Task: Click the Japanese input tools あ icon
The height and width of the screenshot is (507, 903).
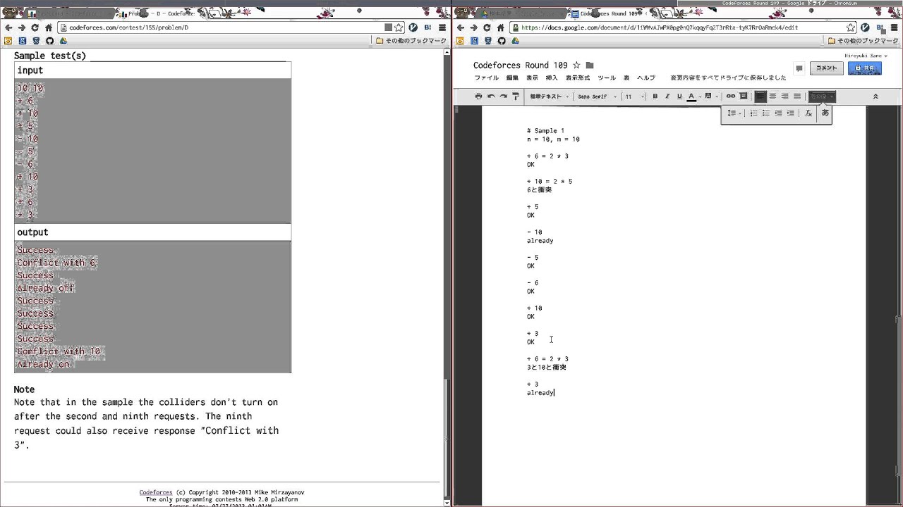Action: 825,113
